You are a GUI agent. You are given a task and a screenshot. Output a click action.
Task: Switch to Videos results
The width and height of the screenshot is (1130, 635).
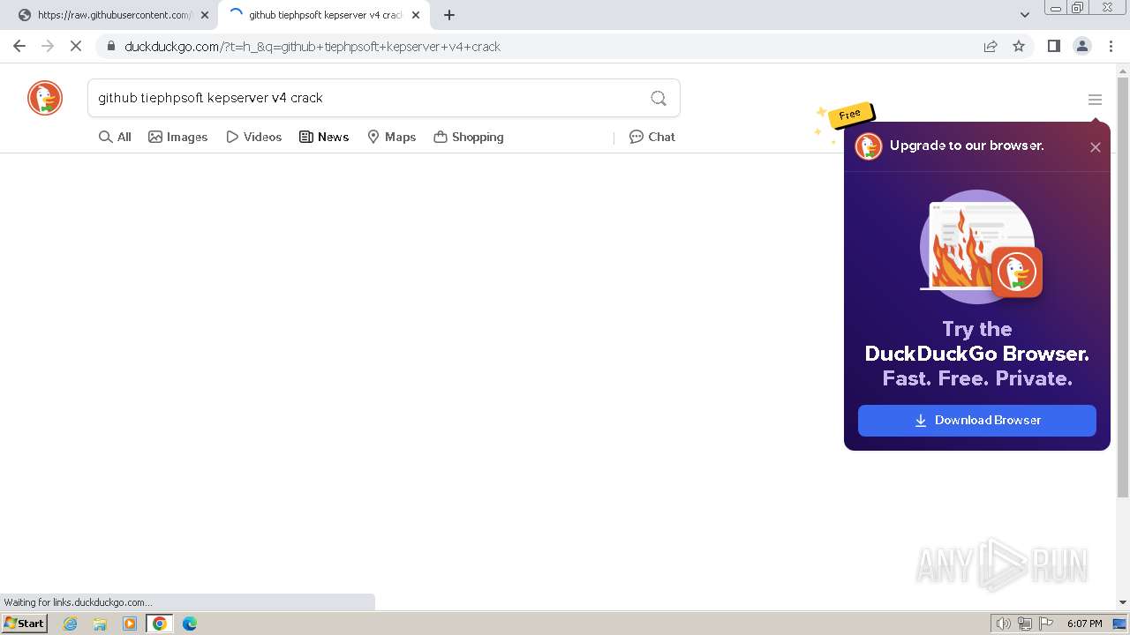254,137
